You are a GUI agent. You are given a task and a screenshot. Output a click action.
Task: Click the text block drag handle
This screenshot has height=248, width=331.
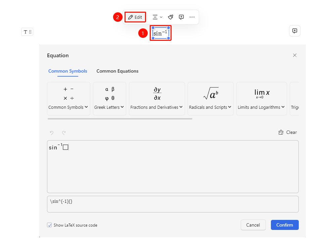27,32
